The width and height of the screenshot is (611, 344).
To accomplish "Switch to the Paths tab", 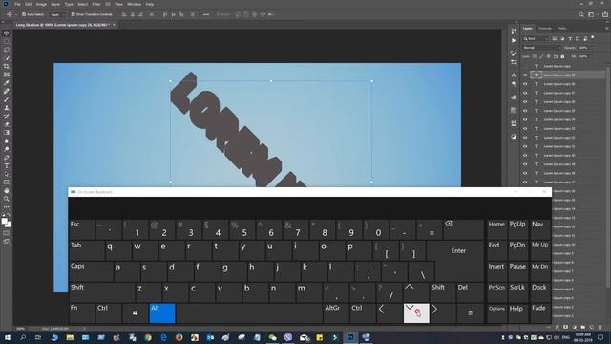I will (562, 29).
